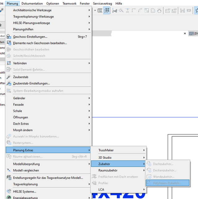Image resolution: width=198 pixels, height=199 pixels.
Task: Toggle the measure ruler toolbar icon
Action: (x=100, y=11)
